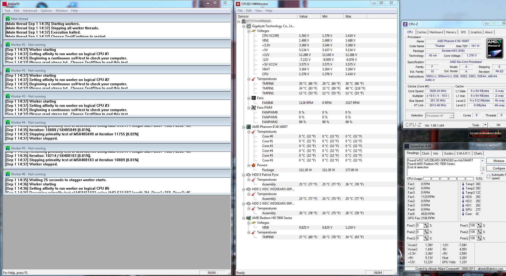Viewport: 506px width, 276px height.
Task: Collapse the Fans group in HWMonitor
Action: [x=249, y=98]
